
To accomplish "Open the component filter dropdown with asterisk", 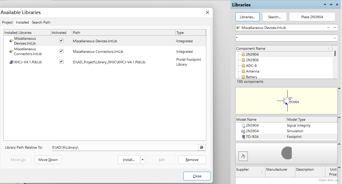I will (334, 38).
